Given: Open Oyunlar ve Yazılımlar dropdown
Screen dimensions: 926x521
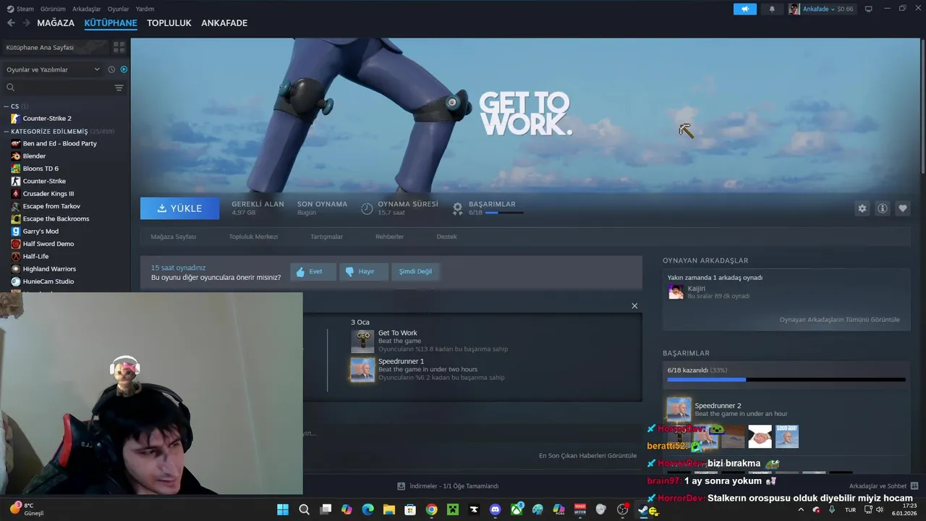Looking at the screenshot, I should 53,69.
